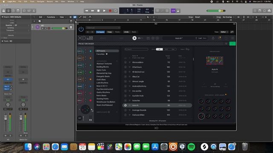Open the Logic Mixer button

click(x=29, y=11)
